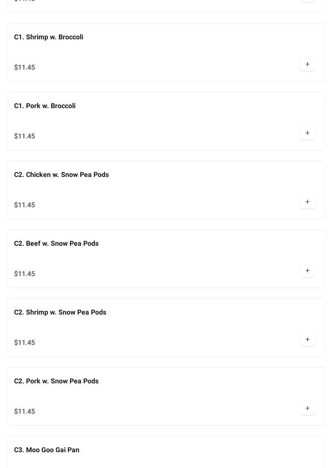Screen dimensions: 332x468
Task: Open C2. Chicken w. Snow Pea Pods details
Action: click(x=61, y=175)
